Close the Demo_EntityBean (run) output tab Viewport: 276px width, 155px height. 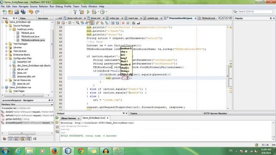click(107, 118)
